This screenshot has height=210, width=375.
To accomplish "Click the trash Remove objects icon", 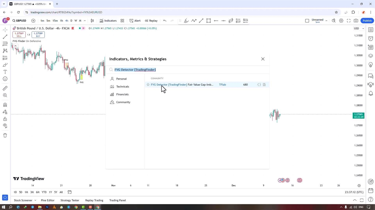I will coord(5,135).
